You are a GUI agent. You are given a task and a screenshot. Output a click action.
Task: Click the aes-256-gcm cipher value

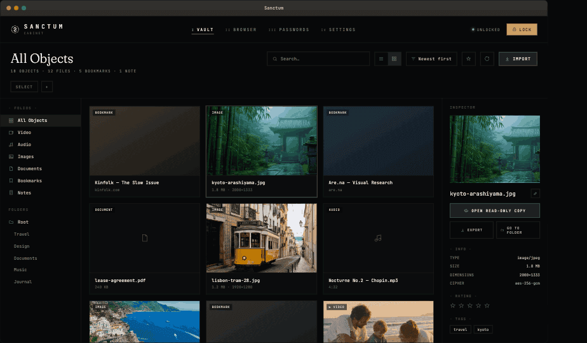527,283
